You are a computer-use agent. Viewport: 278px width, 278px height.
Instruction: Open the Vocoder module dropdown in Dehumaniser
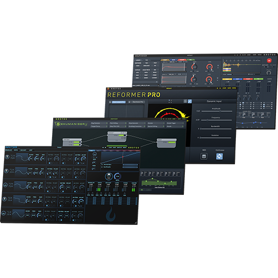175,126
